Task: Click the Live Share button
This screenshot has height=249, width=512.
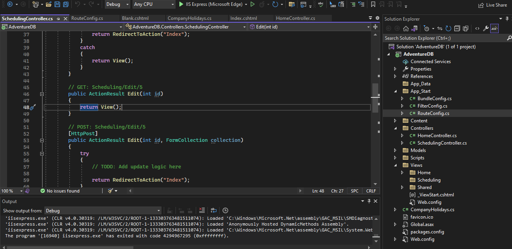Action: click(x=493, y=5)
